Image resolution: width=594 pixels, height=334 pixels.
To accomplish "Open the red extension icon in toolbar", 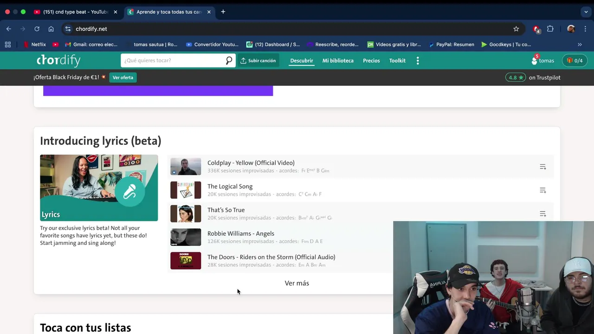I will point(536,29).
